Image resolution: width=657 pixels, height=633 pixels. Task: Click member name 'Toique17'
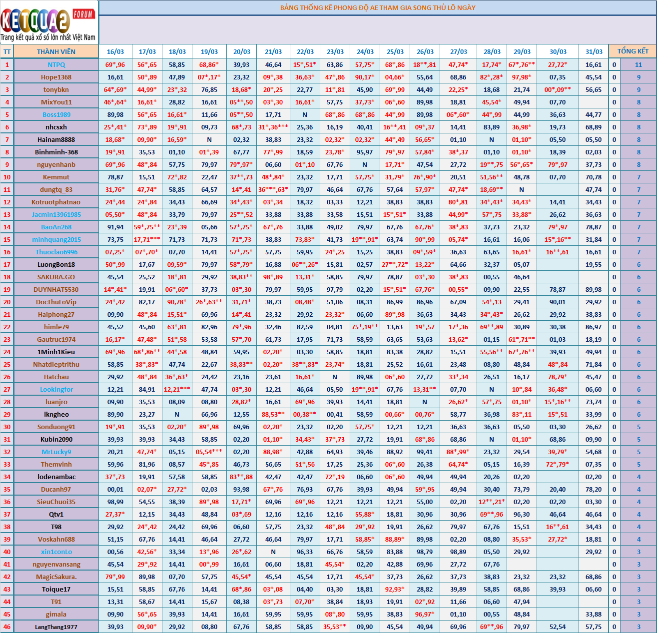(x=56, y=589)
